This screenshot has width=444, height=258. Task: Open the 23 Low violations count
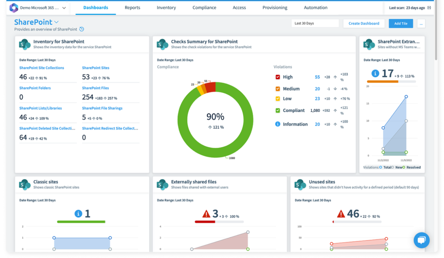point(317,99)
